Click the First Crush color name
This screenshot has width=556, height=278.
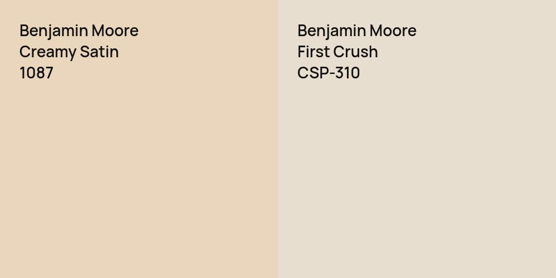(337, 52)
